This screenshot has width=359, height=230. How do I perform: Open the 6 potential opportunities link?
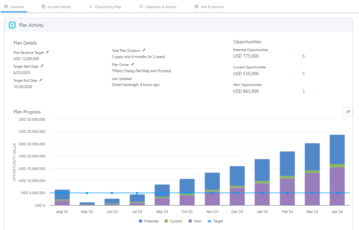pyautogui.click(x=303, y=56)
